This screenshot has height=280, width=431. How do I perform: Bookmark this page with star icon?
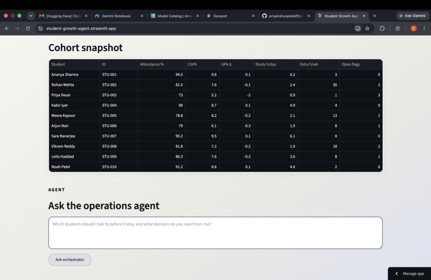[x=367, y=28]
